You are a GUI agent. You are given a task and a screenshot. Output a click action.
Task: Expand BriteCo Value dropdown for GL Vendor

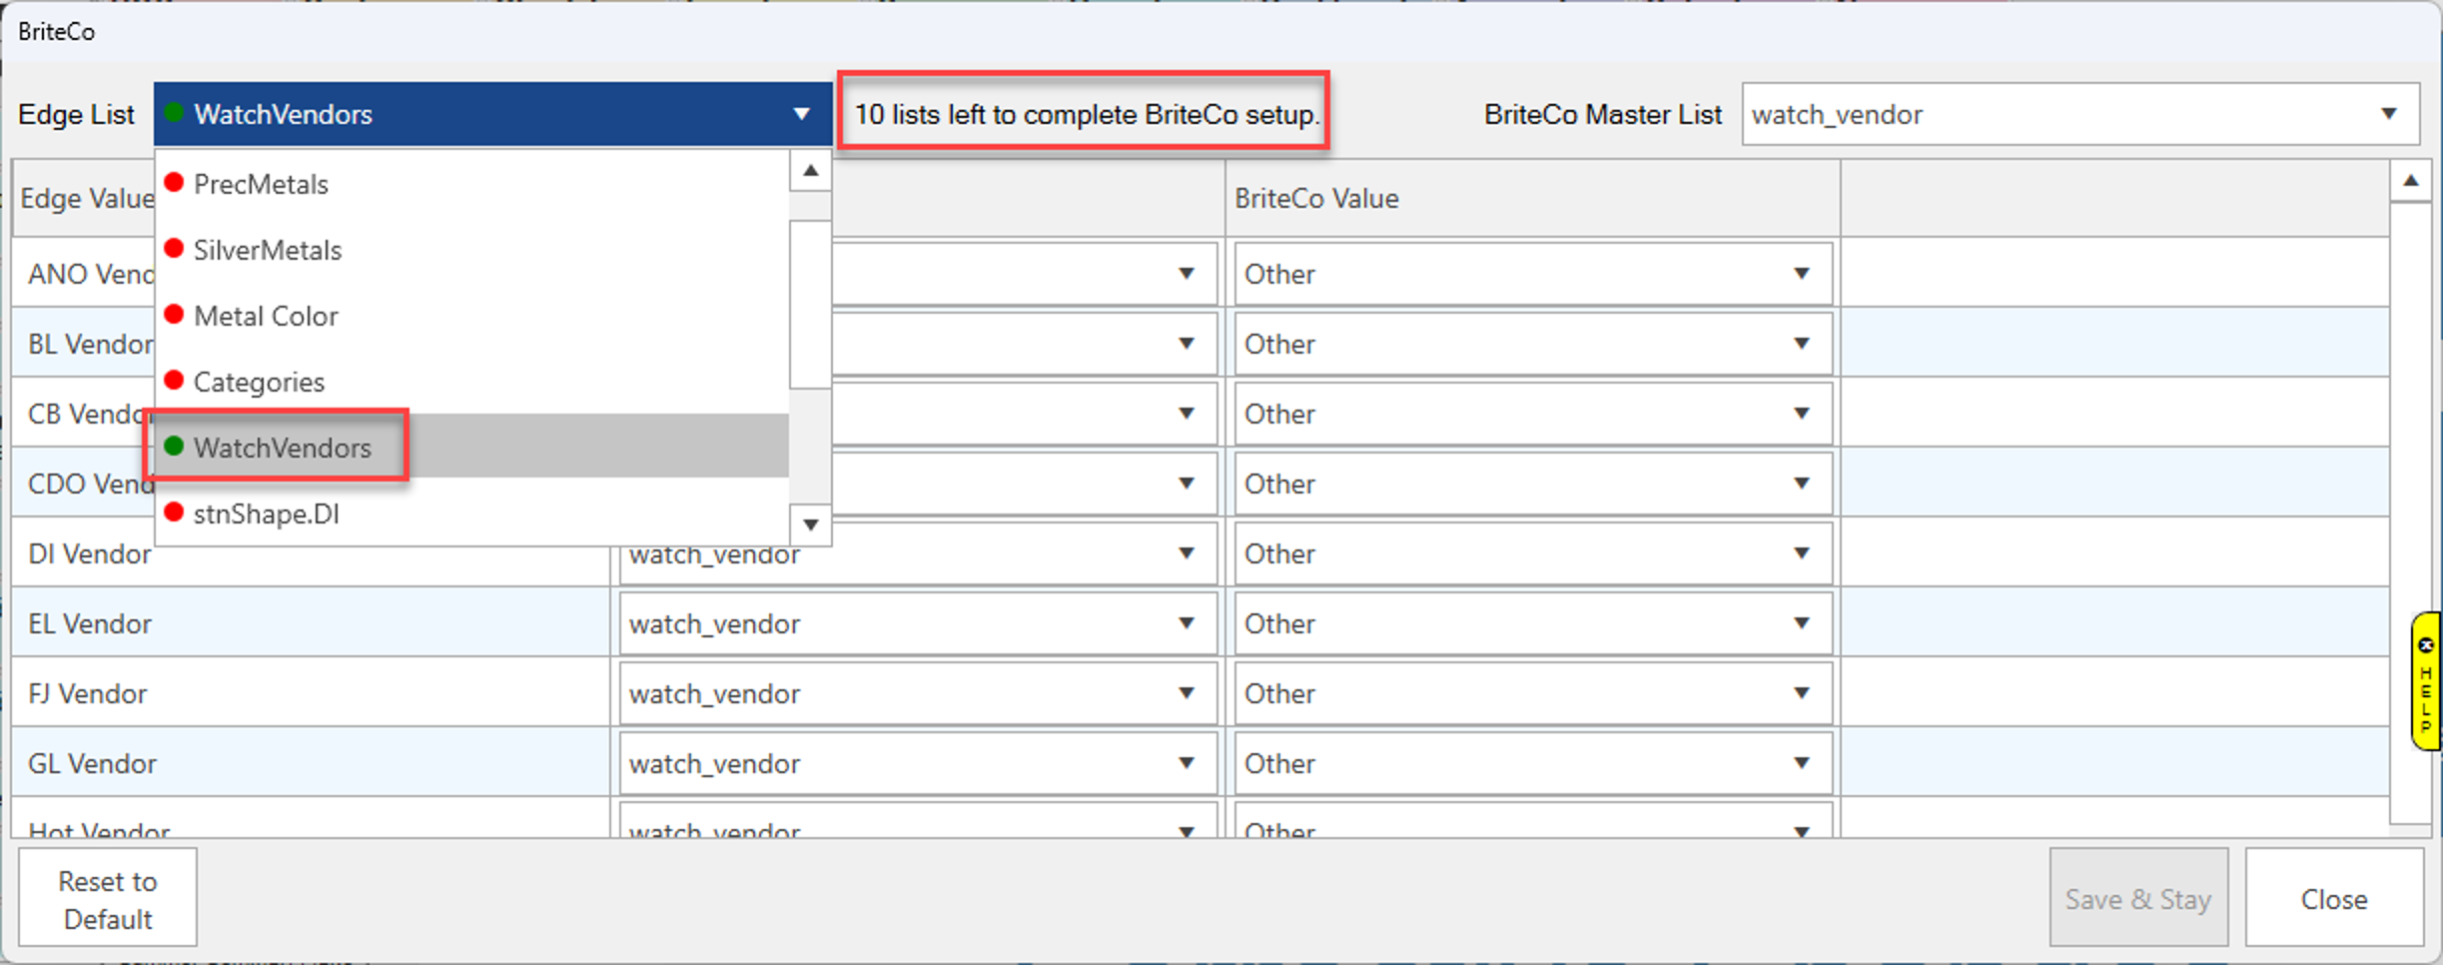pos(1801,763)
